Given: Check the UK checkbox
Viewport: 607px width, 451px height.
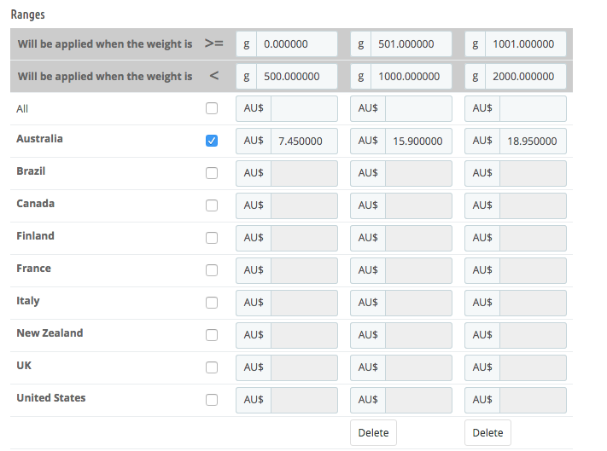Looking at the screenshot, I should click(212, 367).
